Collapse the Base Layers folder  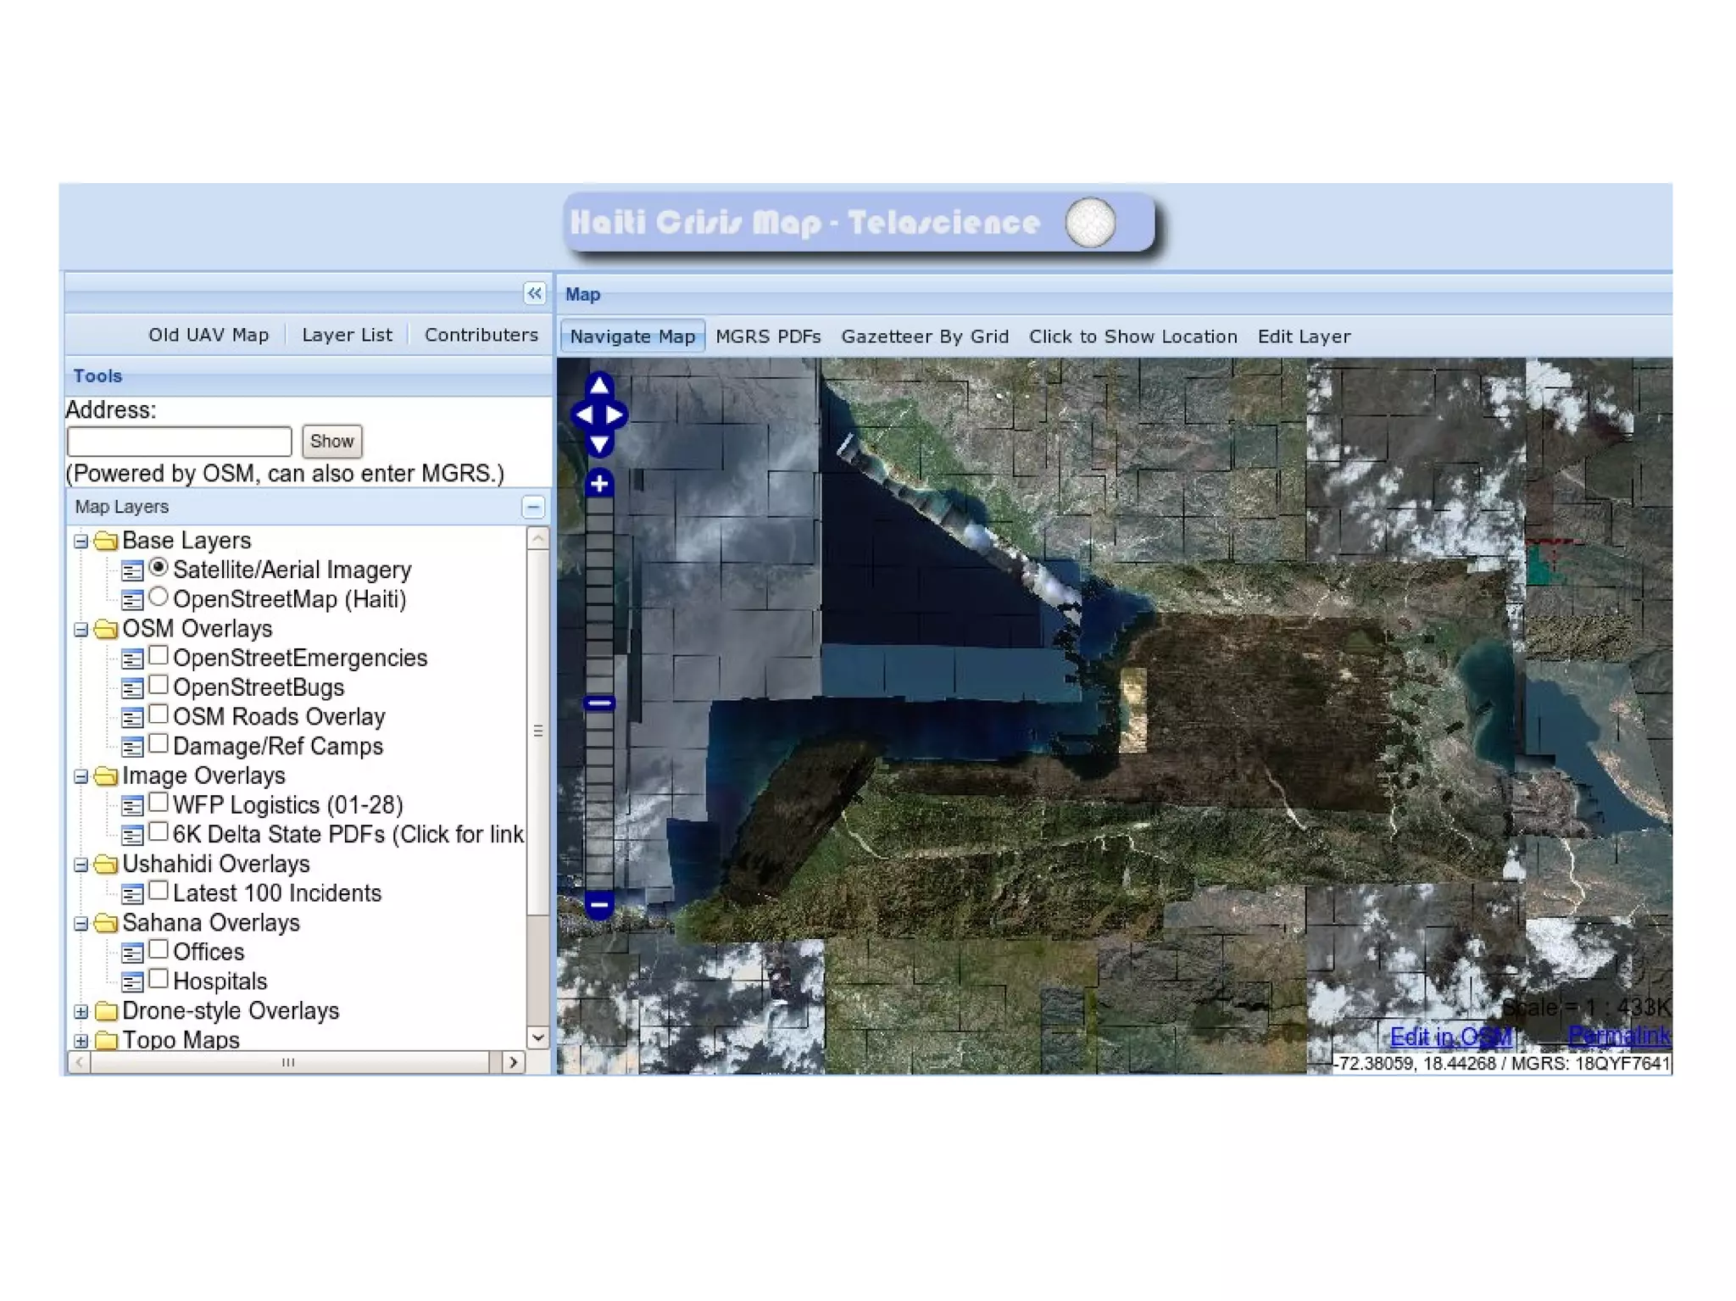click(81, 541)
